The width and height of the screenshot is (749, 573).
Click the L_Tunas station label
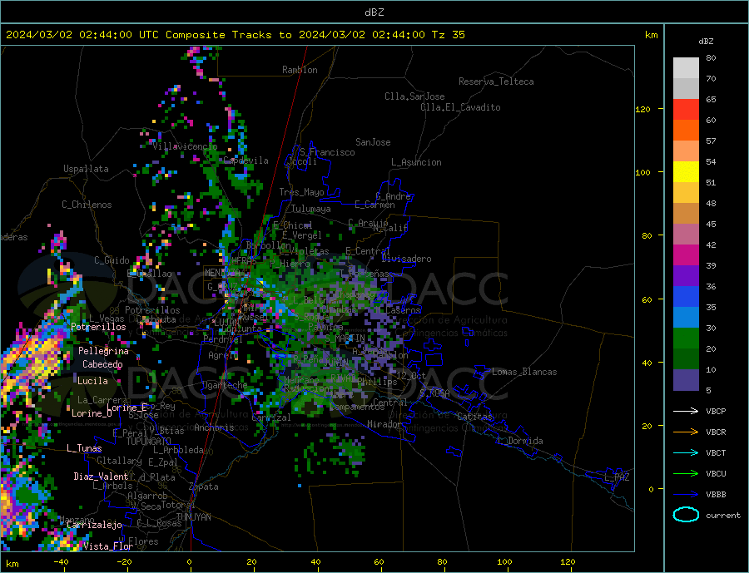coord(84,448)
